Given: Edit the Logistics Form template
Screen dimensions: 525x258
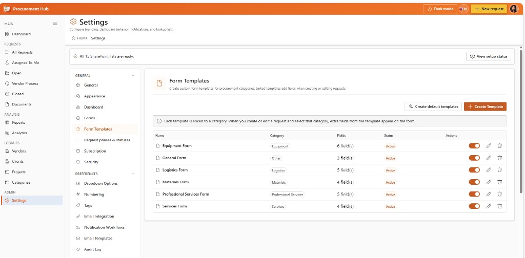Looking at the screenshot, I should click(x=489, y=170).
